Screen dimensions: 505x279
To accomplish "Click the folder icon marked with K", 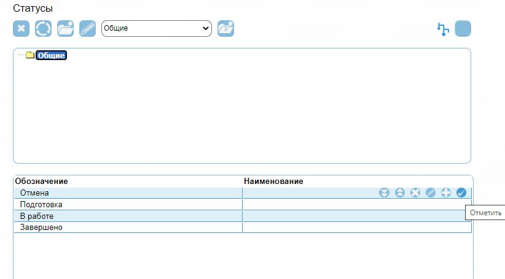I will coord(225,28).
